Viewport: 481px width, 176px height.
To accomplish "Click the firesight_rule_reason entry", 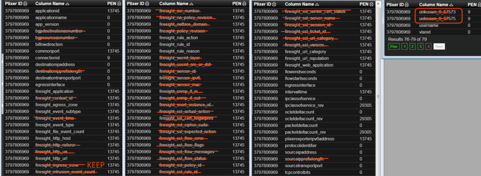I will pos(179,51).
